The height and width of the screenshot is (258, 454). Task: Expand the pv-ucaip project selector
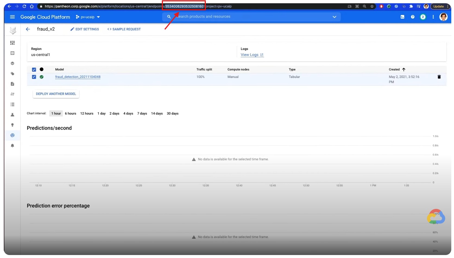[x=88, y=17]
